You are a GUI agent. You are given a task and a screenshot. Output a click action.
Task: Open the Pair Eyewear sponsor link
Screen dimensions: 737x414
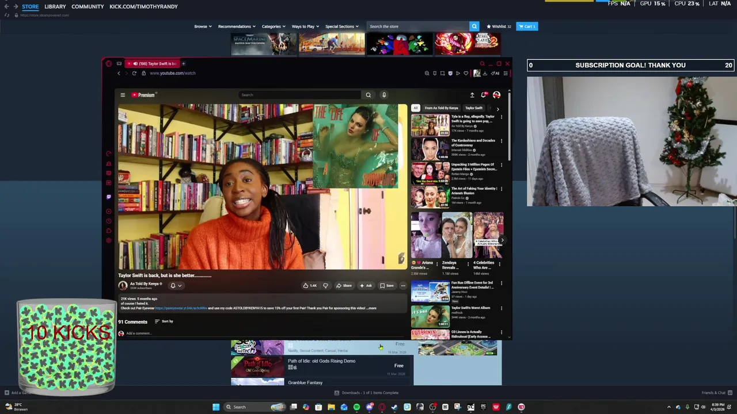181,308
